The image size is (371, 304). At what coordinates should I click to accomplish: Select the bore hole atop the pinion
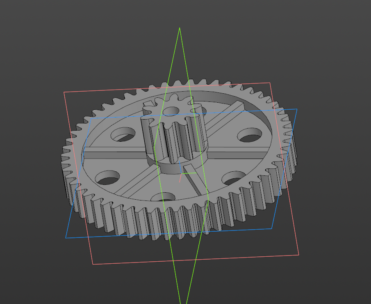[x=171, y=111]
